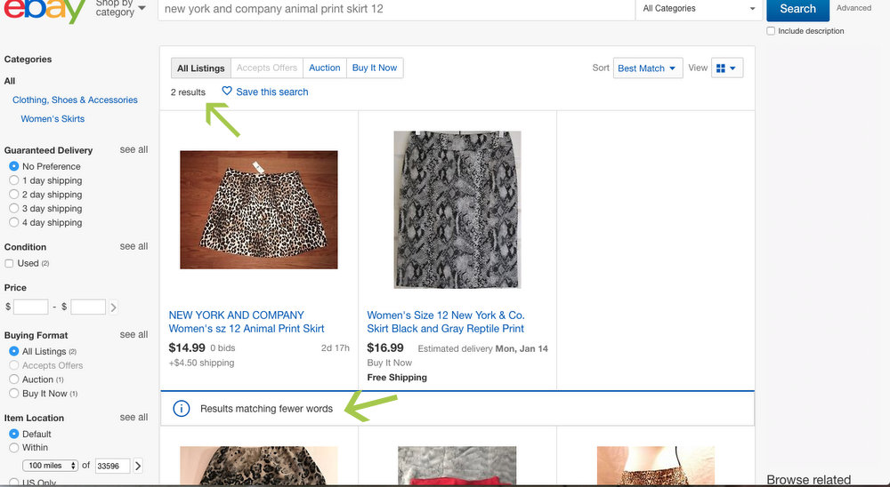
Task: Select Auction buying format radio
Action: point(13,379)
